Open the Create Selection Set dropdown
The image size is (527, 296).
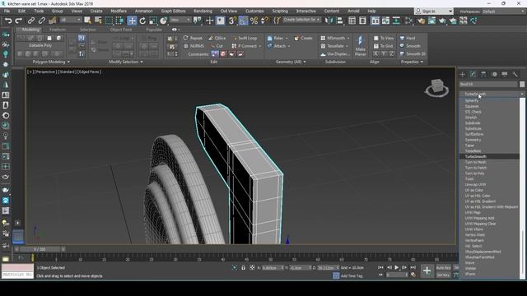click(x=301, y=20)
